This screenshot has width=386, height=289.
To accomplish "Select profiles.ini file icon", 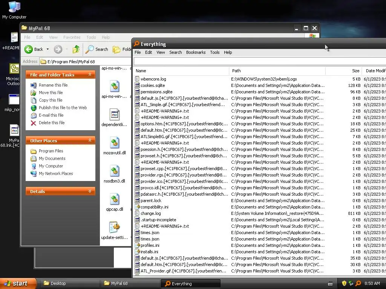I will point(137,245).
